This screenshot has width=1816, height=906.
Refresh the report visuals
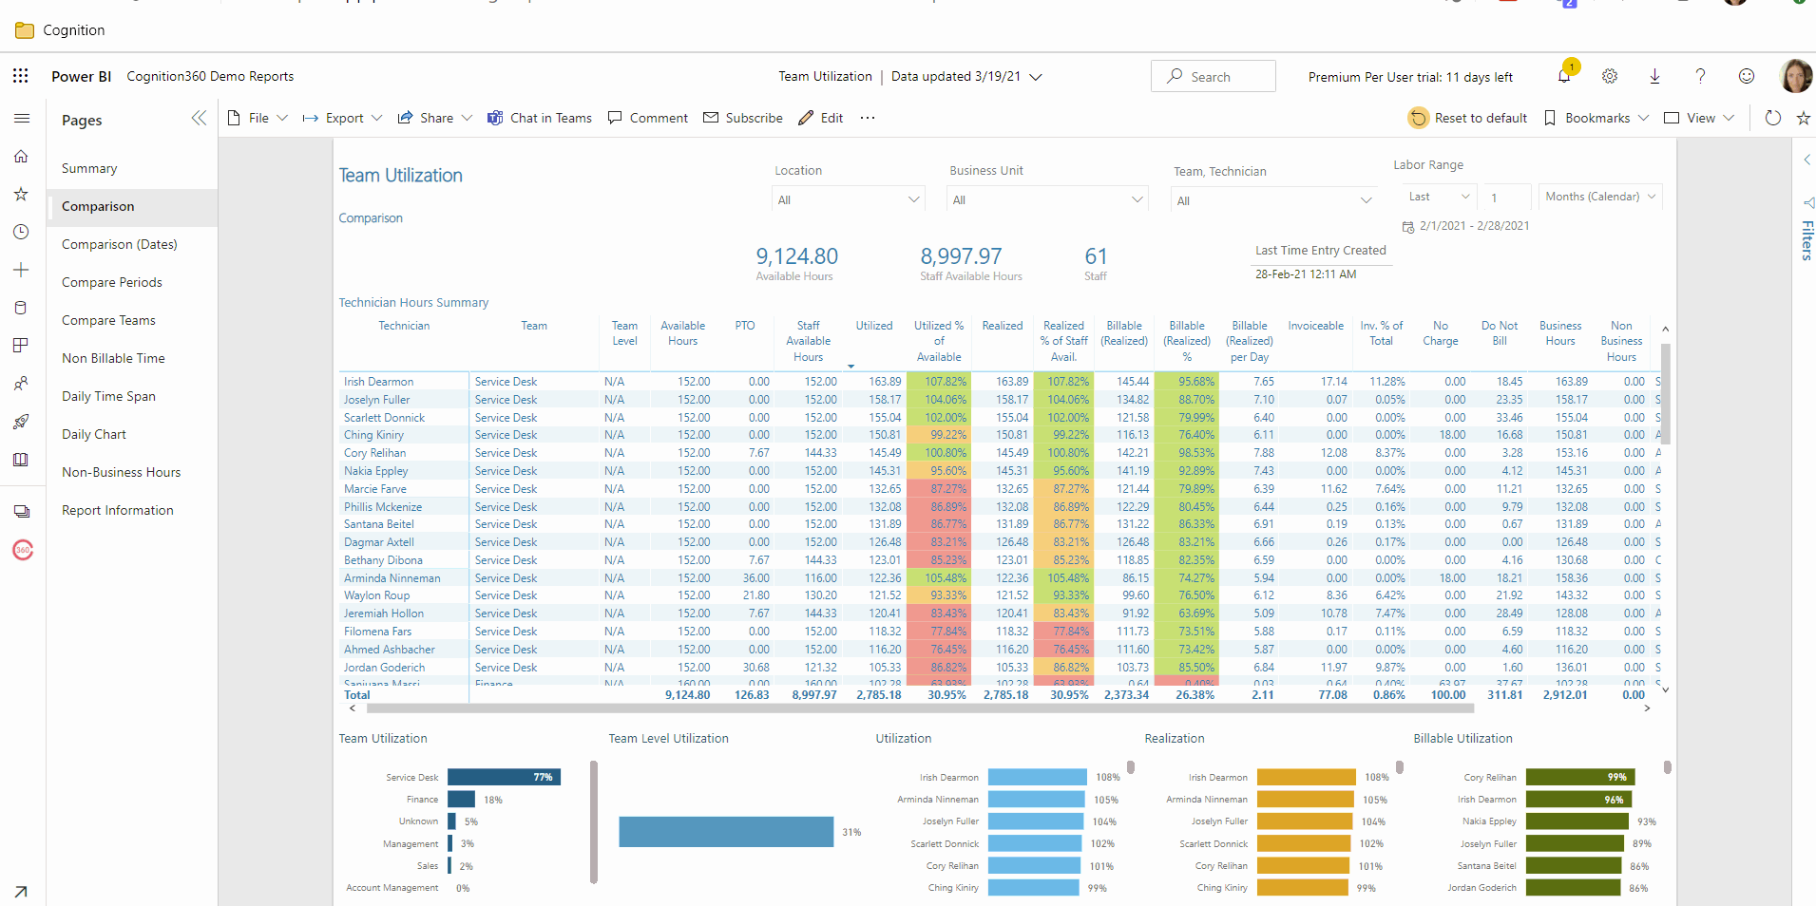pos(1772,118)
